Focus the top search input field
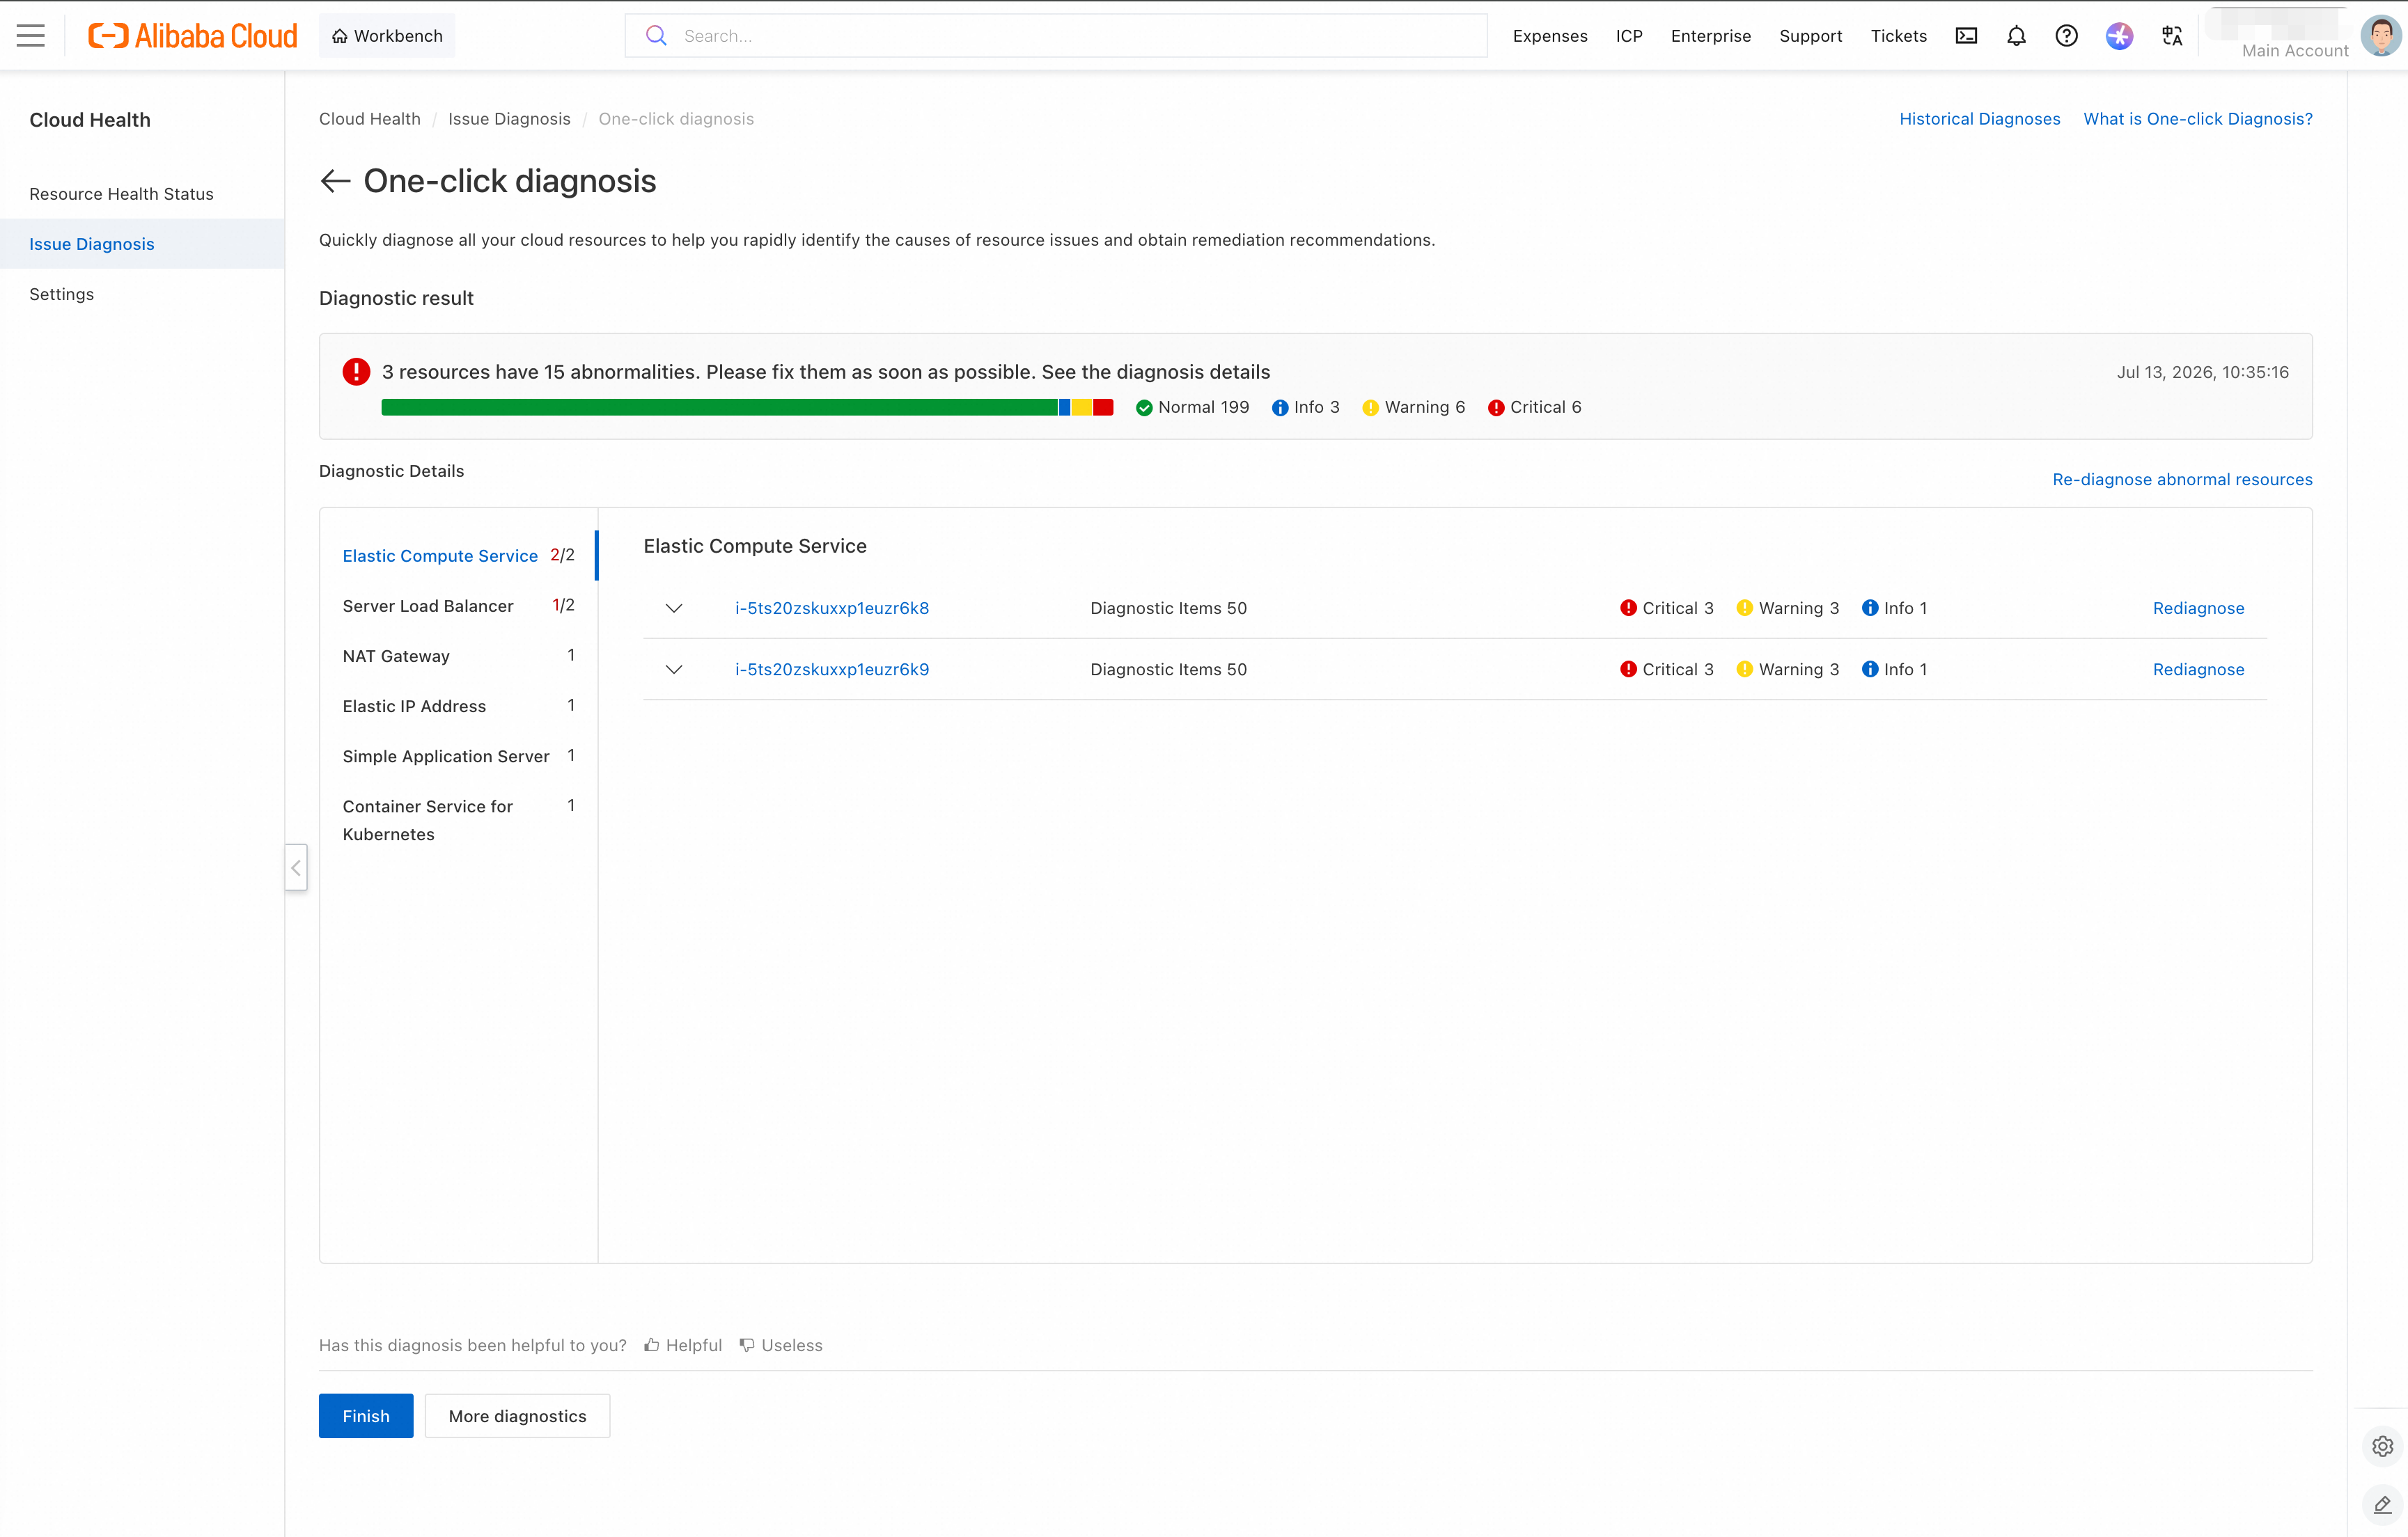The height and width of the screenshot is (1537, 2408). [1056, 36]
